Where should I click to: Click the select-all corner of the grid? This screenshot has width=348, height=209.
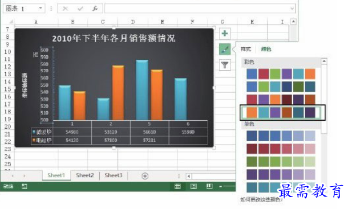(x=11, y=22)
